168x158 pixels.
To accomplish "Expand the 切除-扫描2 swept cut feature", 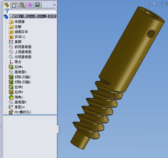I will [6, 83].
